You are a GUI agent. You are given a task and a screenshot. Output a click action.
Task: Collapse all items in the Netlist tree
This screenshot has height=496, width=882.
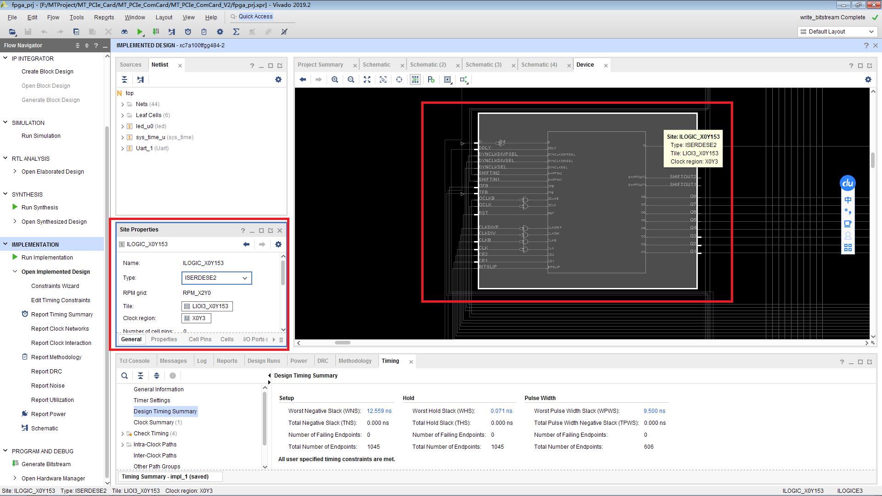point(124,79)
